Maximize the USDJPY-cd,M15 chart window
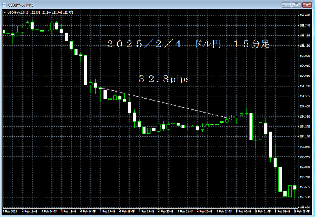This screenshot has width=315, height=217. tap(296, 5)
